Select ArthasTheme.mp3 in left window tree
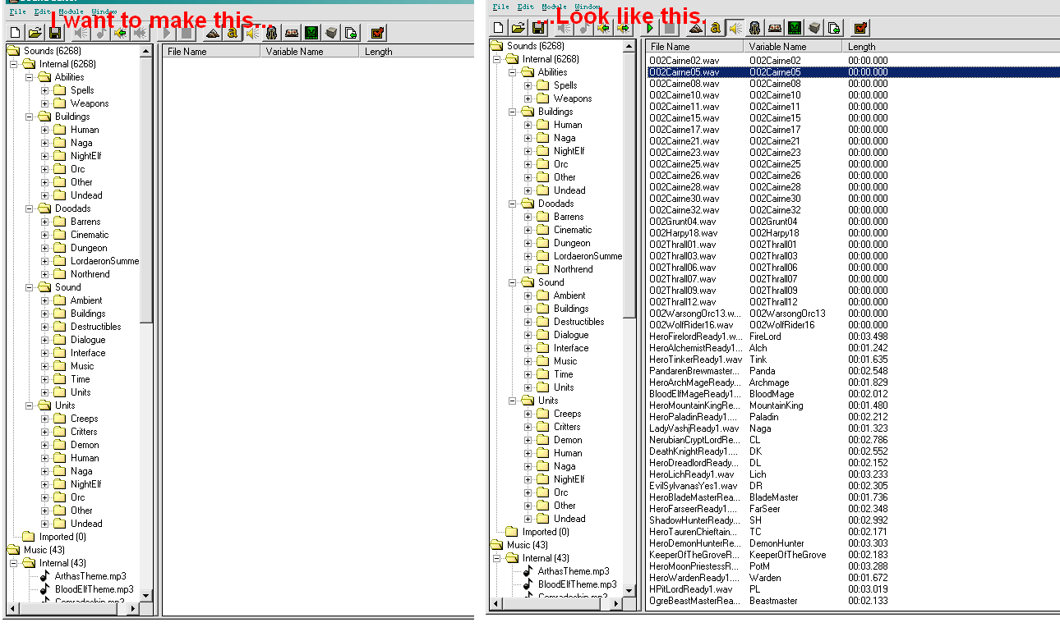The width and height of the screenshot is (1060, 632). 90,576
